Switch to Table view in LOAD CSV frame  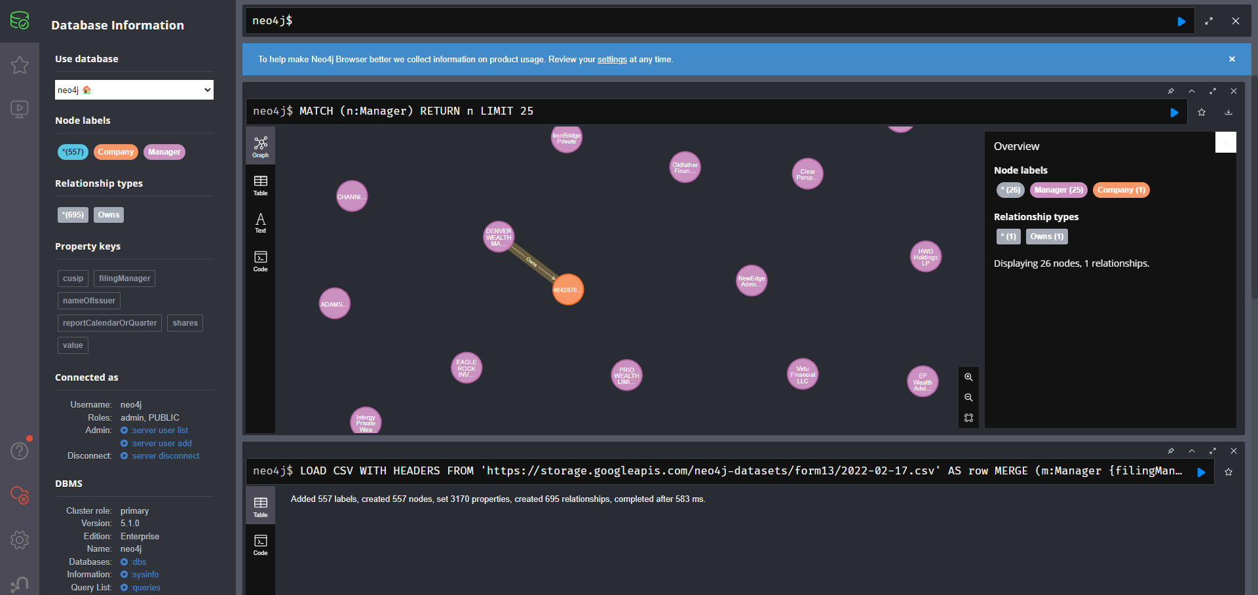(261, 507)
